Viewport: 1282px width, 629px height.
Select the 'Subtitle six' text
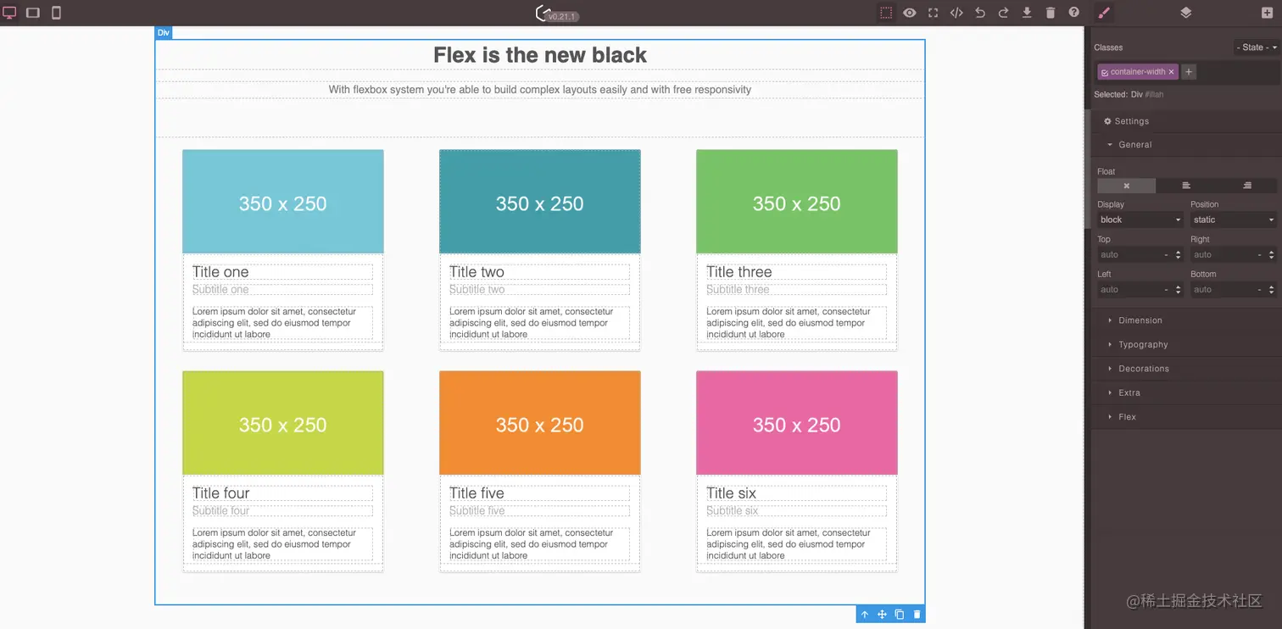click(733, 511)
